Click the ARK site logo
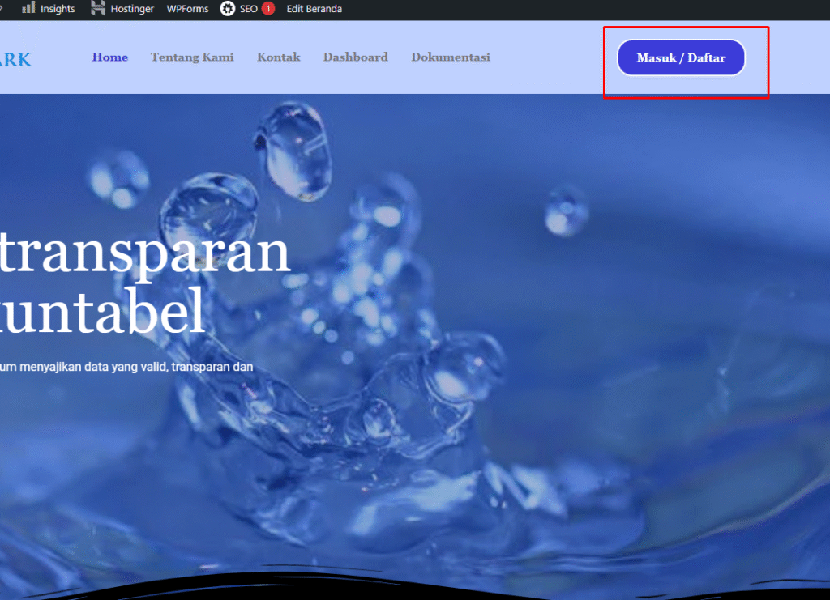Screen dimensions: 830x600 (x=15, y=59)
